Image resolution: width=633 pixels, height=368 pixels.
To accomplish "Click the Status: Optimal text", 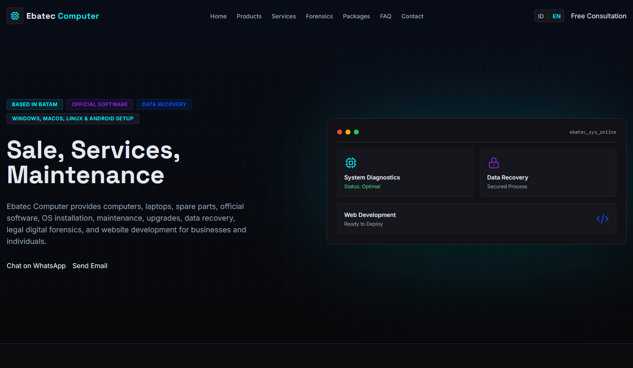I will click(x=362, y=186).
